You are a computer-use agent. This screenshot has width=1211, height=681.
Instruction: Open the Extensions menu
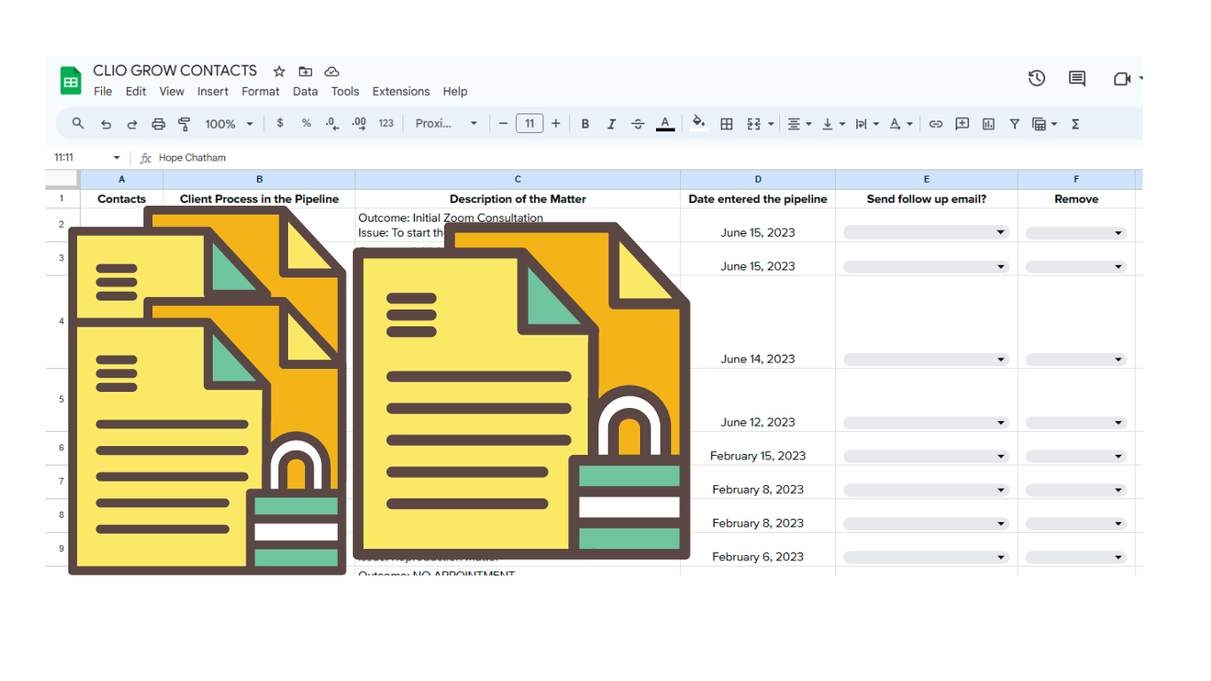[x=401, y=91]
